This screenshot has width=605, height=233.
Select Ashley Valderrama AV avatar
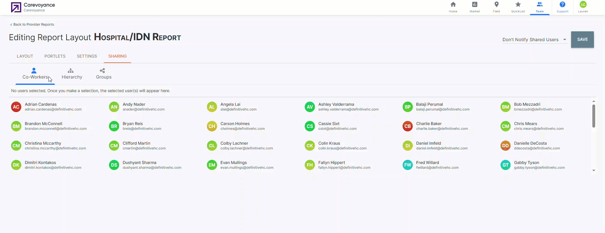click(310, 107)
